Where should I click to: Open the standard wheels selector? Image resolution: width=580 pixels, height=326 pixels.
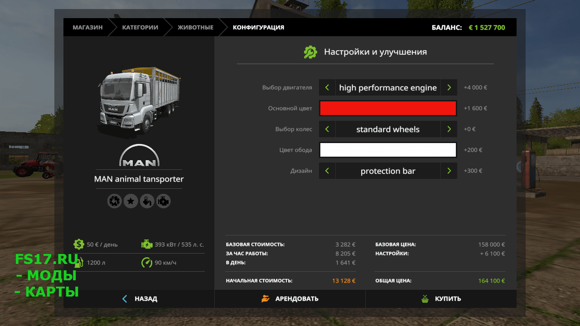click(x=388, y=129)
